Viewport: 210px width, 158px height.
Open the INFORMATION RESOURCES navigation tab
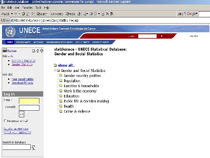click(x=59, y=42)
